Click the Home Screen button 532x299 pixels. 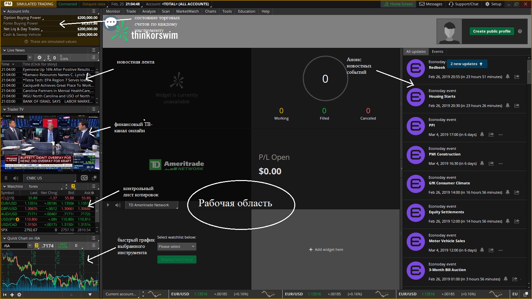point(398,4)
